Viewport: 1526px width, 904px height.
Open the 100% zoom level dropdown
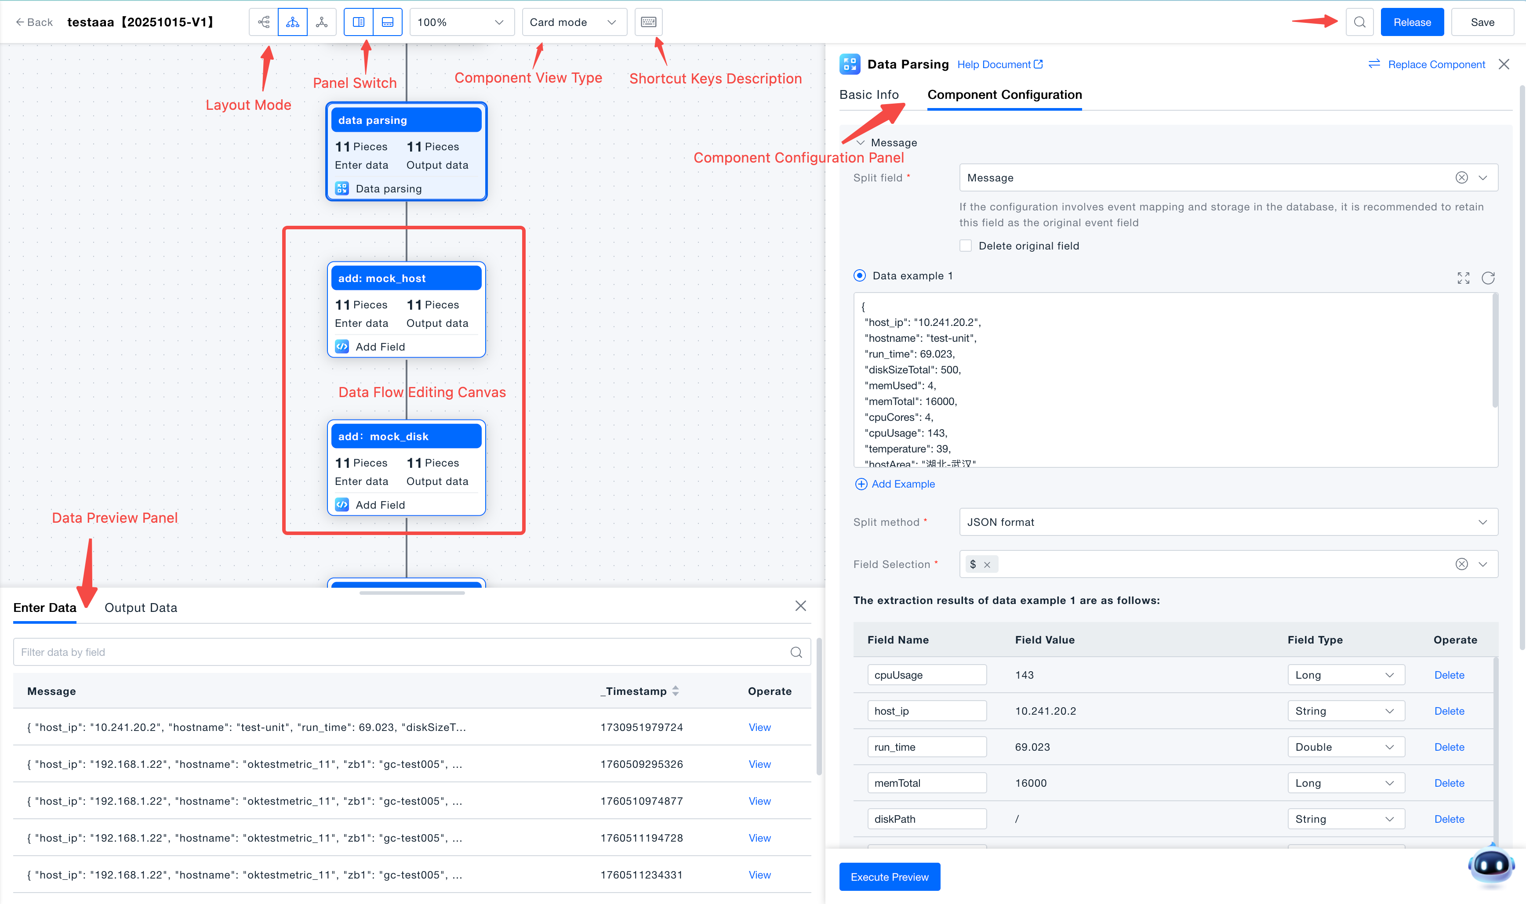461,22
